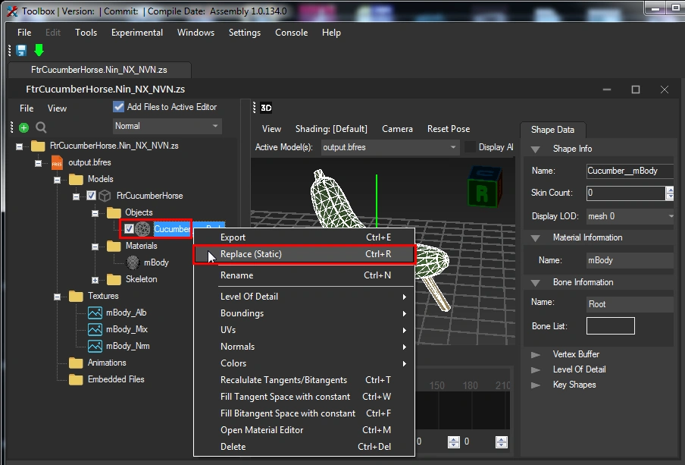
Task: Click the Animations folder icon
Action: (76, 363)
